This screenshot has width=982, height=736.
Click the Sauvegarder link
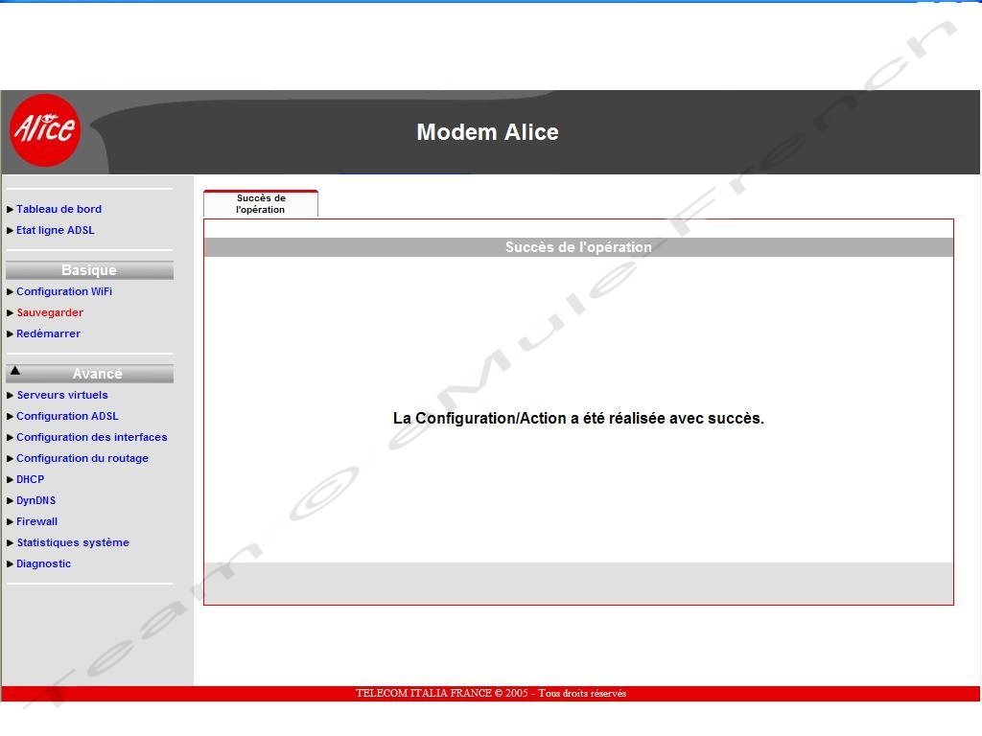50,313
